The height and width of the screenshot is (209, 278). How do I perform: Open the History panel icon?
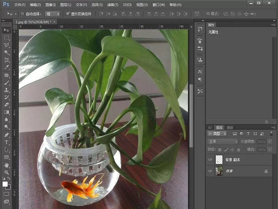[200, 29]
